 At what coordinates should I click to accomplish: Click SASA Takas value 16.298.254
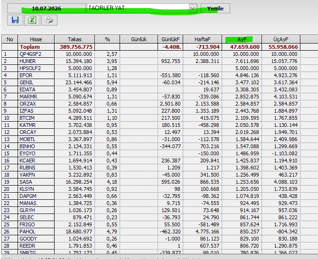point(79,182)
